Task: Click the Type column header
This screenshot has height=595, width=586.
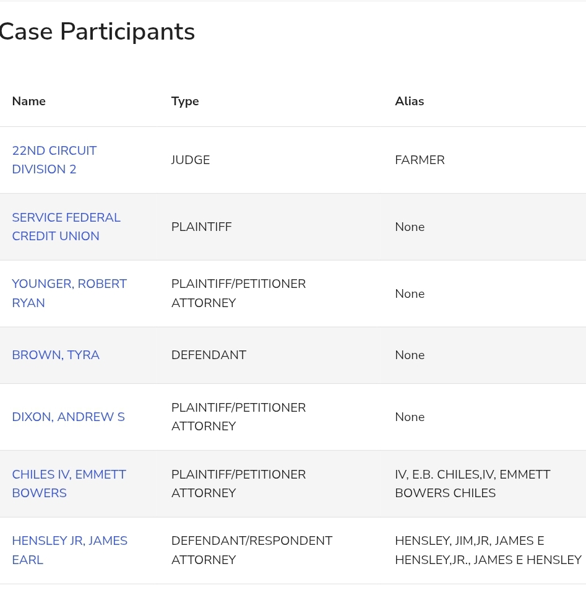Action: [185, 101]
